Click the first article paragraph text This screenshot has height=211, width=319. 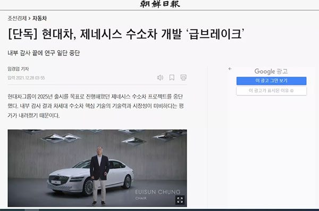(x=96, y=106)
